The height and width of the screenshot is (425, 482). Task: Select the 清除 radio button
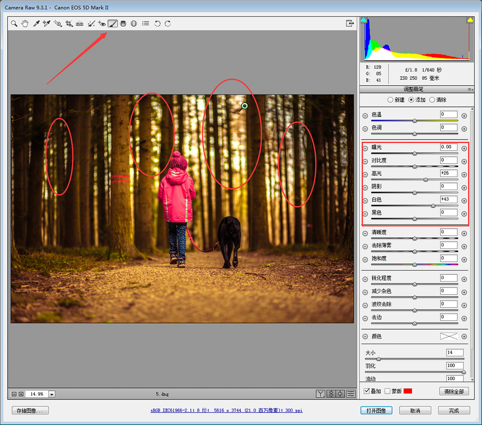coord(432,100)
